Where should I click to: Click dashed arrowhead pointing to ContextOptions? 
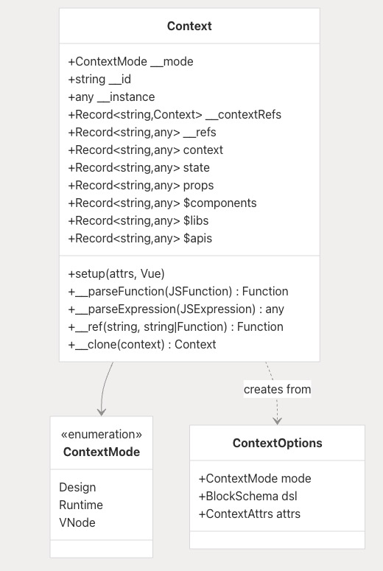(x=278, y=421)
